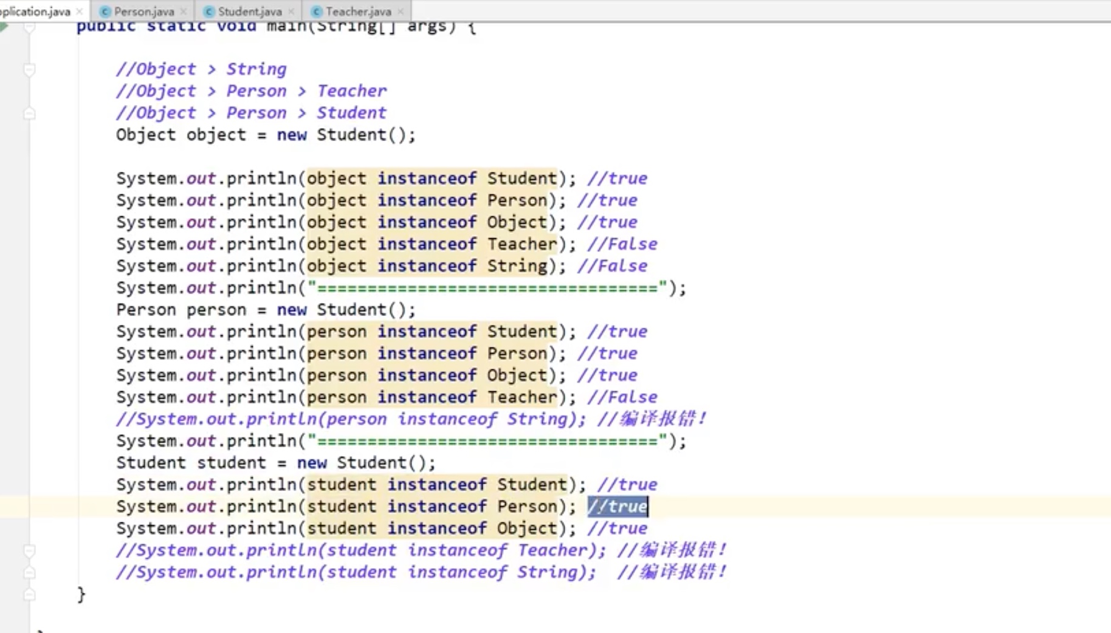The width and height of the screenshot is (1111, 633).
Task: Select the Application.java tab
Action: (x=35, y=12)
